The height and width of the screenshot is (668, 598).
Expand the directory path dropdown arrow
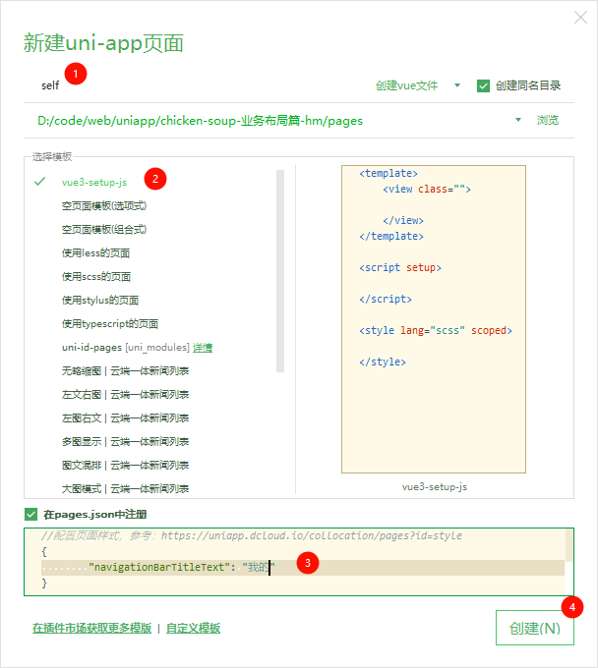tap(517, 120)
